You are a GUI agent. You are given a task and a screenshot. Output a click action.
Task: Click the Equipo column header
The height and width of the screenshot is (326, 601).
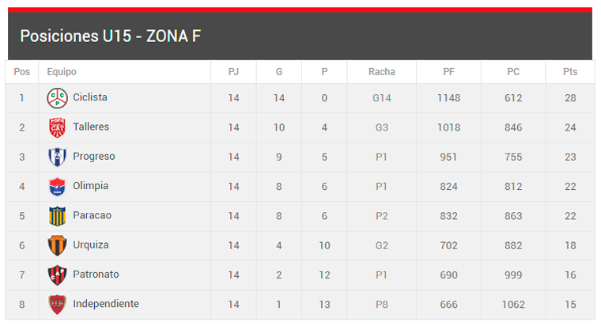62,72
